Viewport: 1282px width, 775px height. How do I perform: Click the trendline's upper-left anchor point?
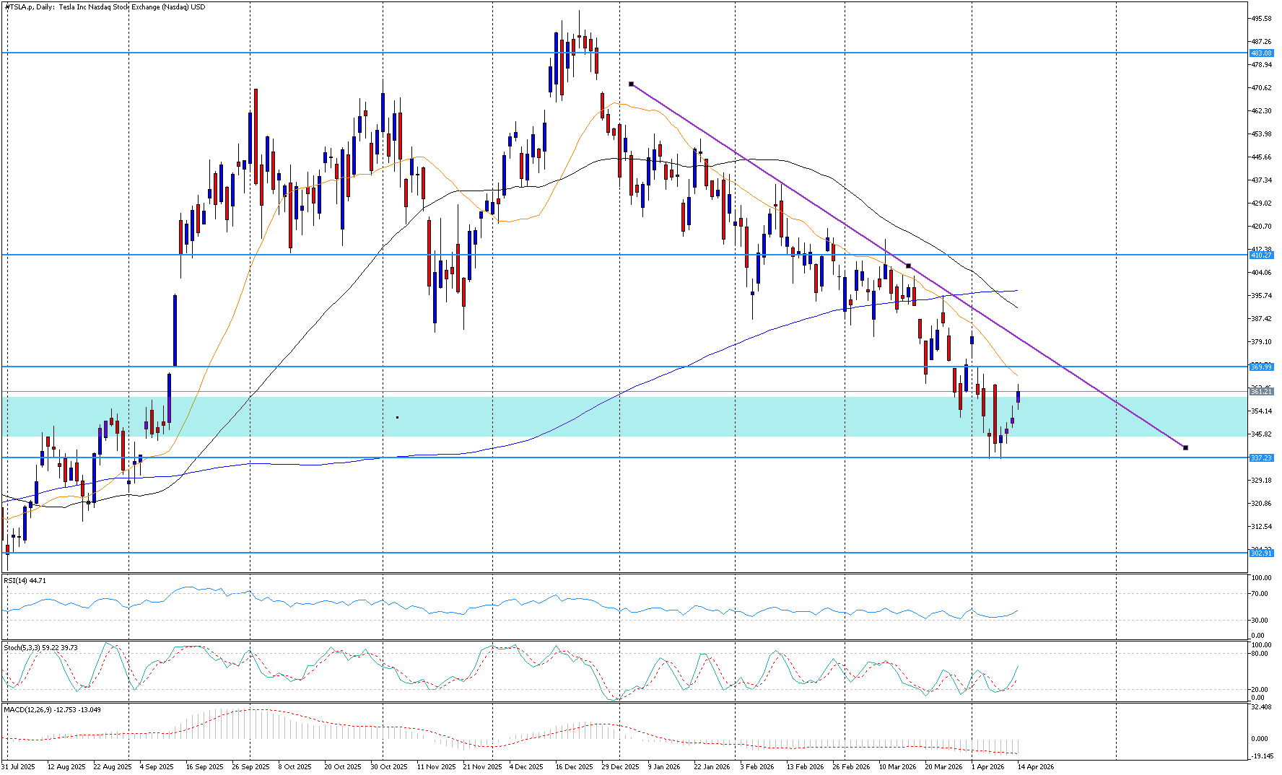tap(631, 84)
